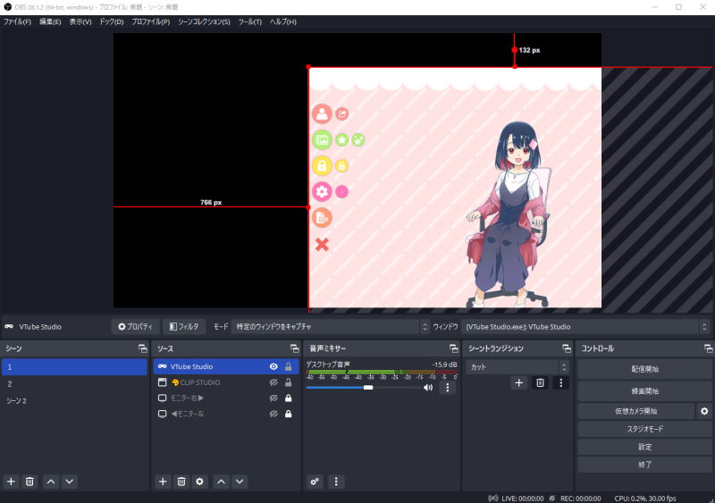This screenshot has height=503, width=715.
Task: Click プロパティ button for source
Action: coord(136,326)
